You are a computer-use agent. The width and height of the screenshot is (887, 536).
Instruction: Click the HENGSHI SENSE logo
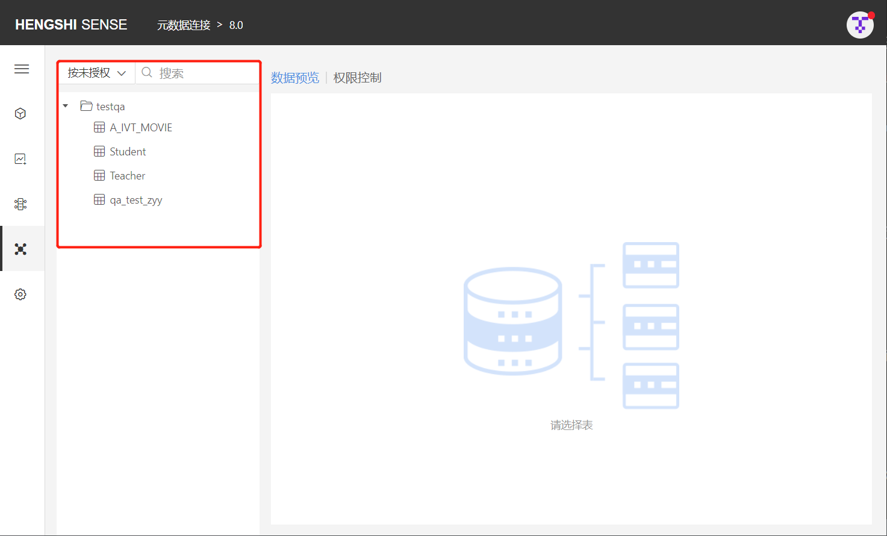71,25
